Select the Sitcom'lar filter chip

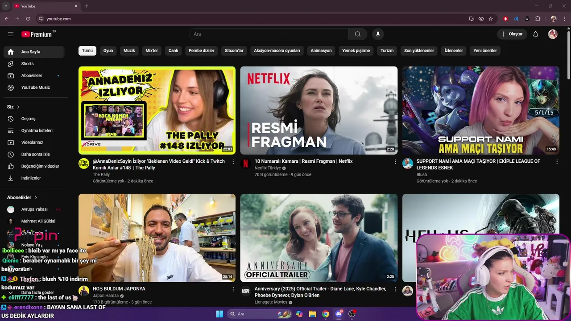click(x=234, y=51)
